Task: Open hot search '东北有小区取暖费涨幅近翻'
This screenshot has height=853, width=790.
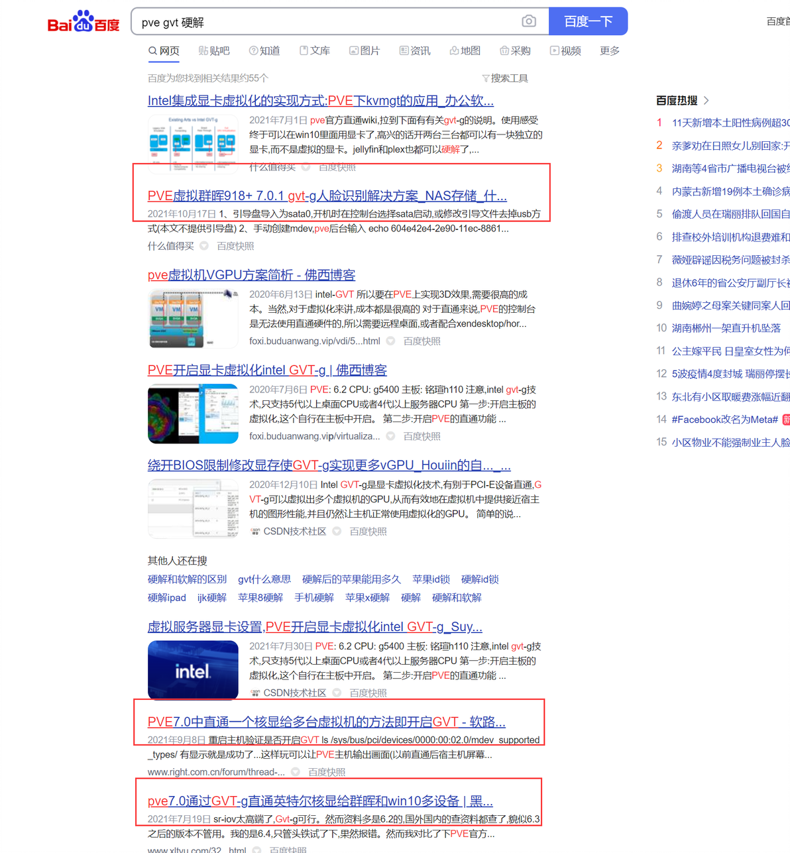Action: tap(730, 396)
